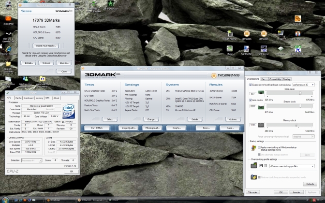Click the memory clock value field 1116
The image size is (325, 203).
pyautogui.click(x=252, y=125)
